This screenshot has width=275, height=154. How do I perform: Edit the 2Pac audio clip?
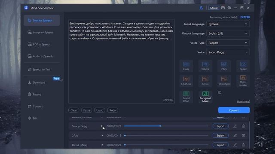click(235, 136)
